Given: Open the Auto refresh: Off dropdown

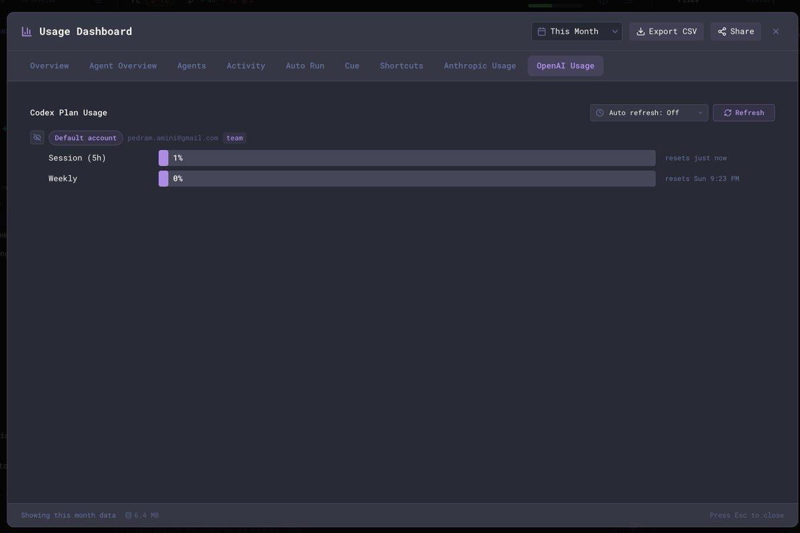Looking at the screenshot, I should [649, 113].
